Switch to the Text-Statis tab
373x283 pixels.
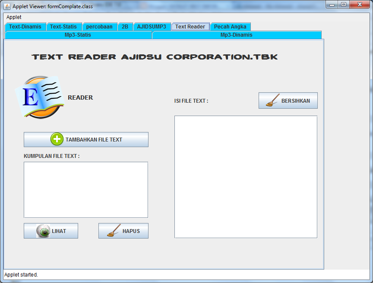tap(64, 26)
